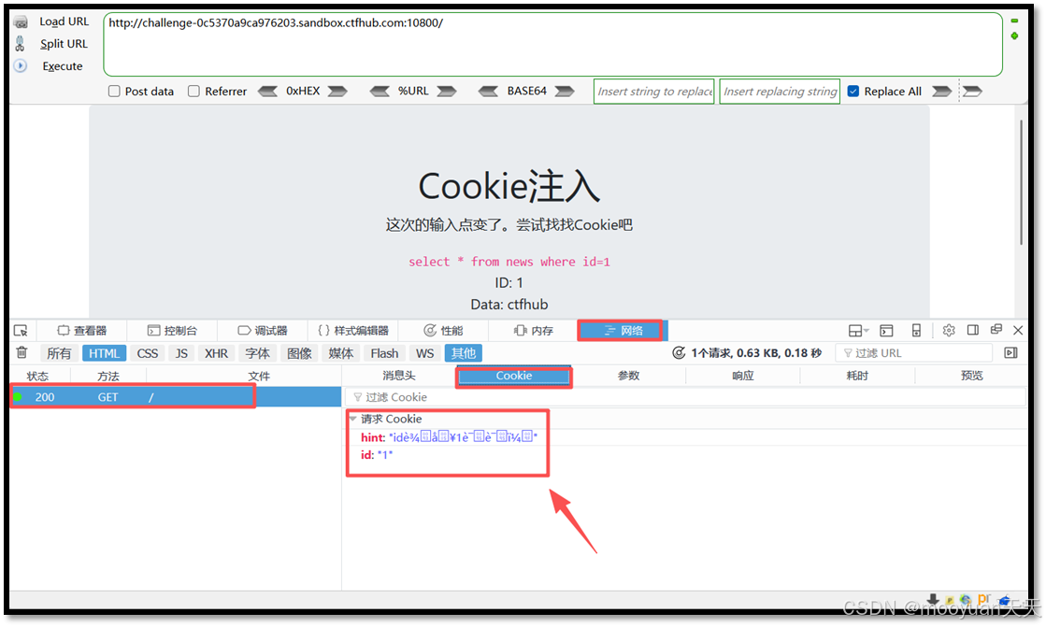Click the pause recording icon beside the URL filter

[x=1012, y=352]
